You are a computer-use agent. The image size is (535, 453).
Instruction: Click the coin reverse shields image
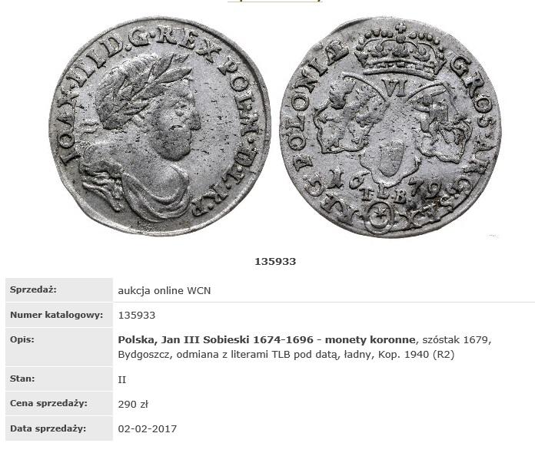[x=391, y=128]
